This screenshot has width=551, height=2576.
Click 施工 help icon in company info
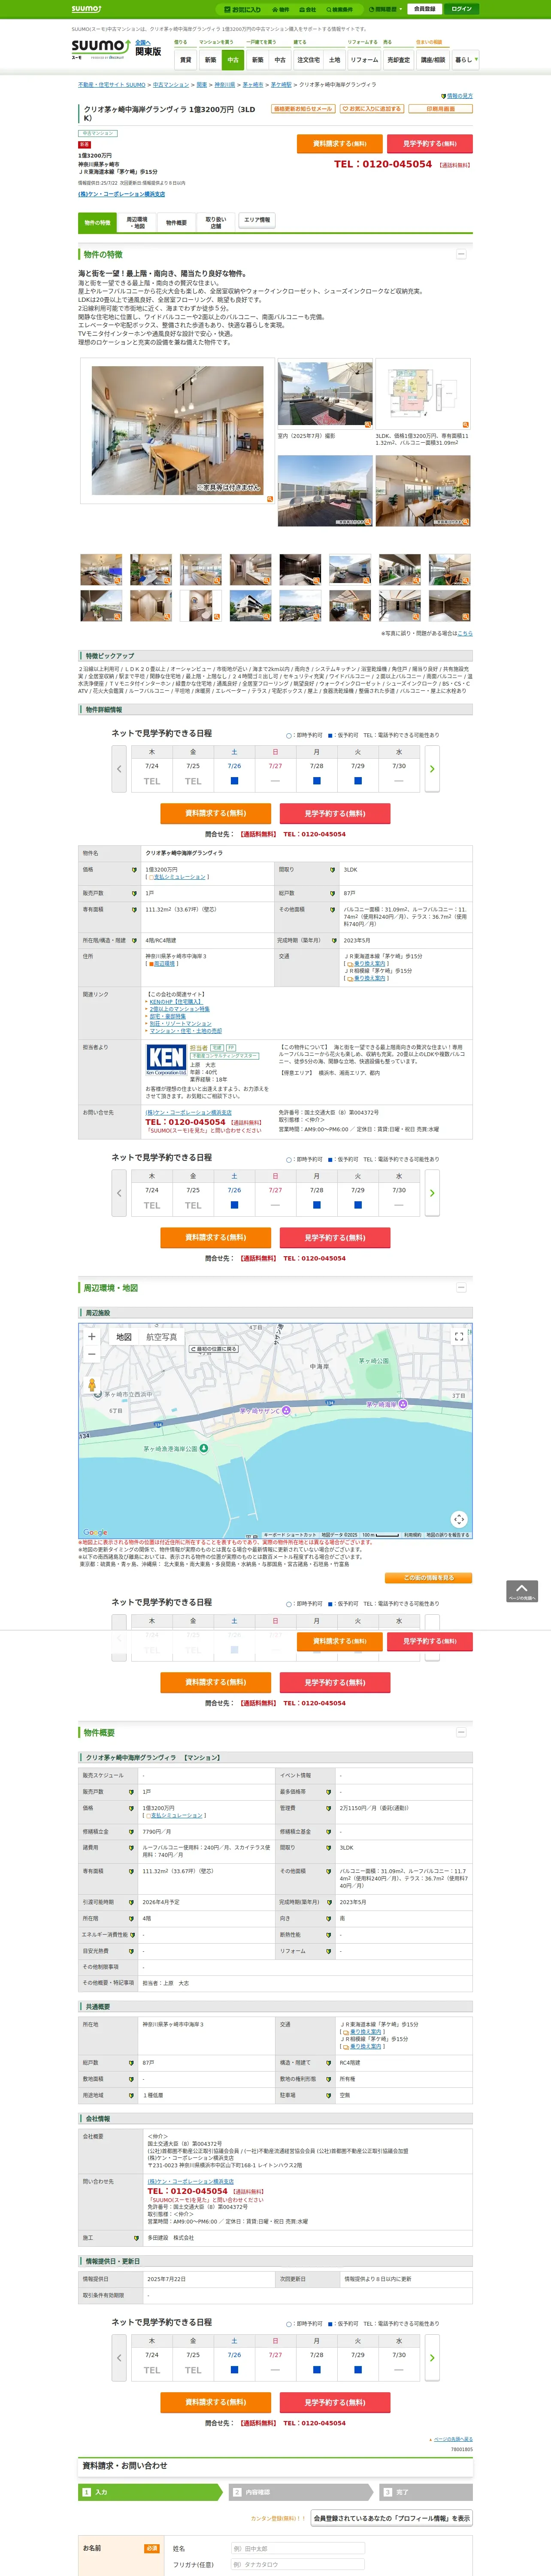136,2238
